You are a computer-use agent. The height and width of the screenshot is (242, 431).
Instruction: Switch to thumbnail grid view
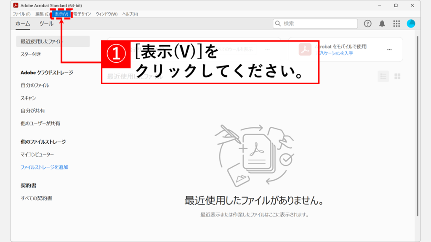[x=397, y=76]
